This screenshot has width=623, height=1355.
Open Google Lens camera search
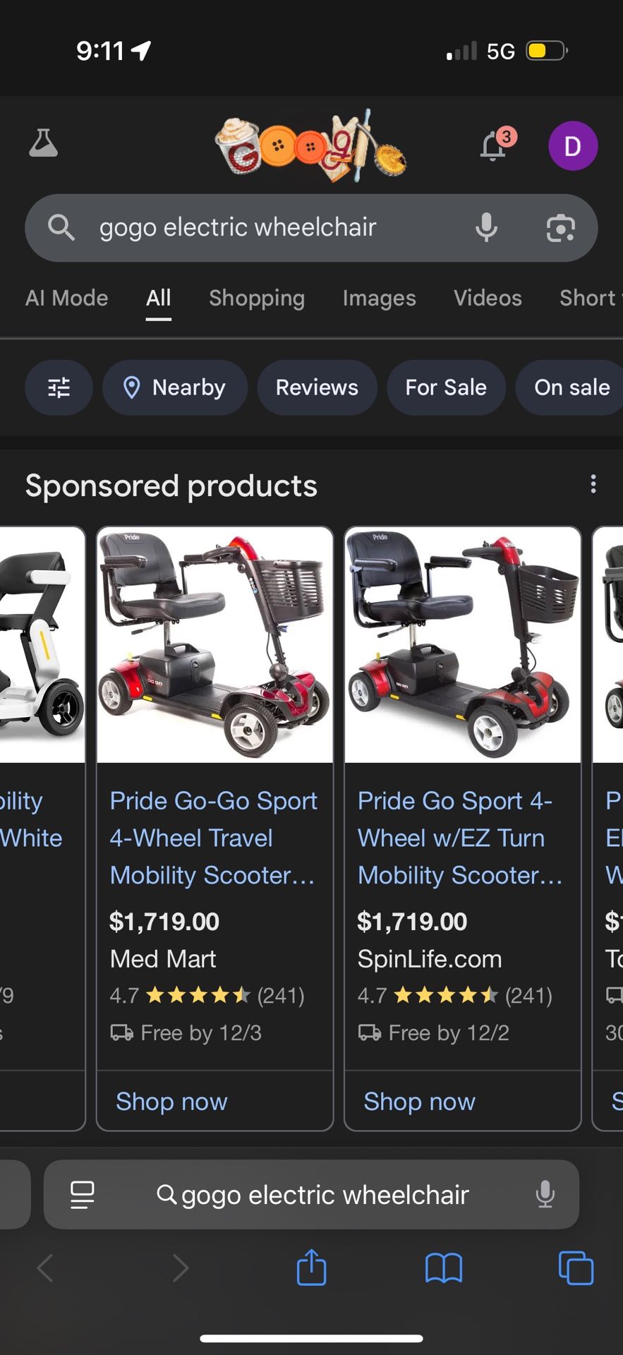coord(561,228)
